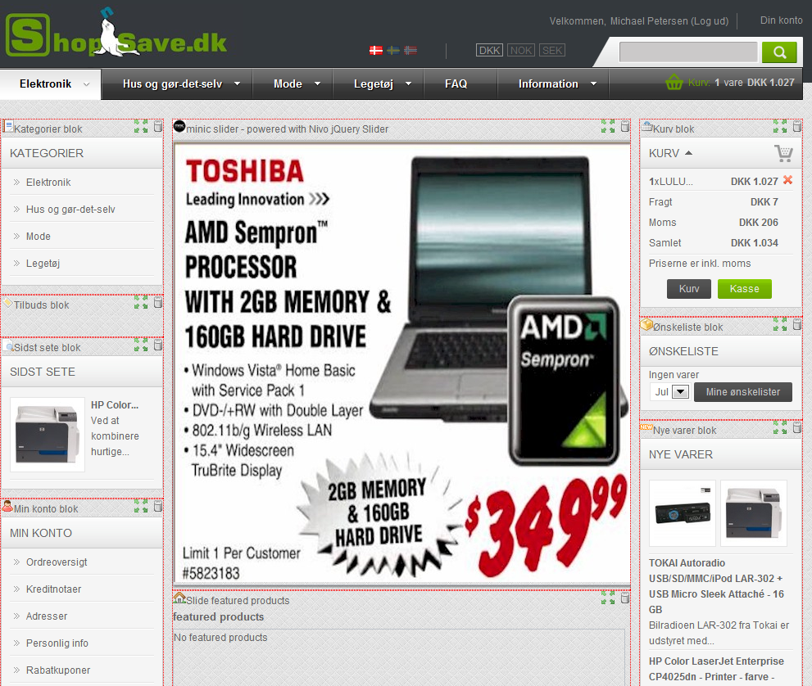Click move arrows on Nye varer blok
This screenshot has width=812, height=686.
(x=780, y=427)
